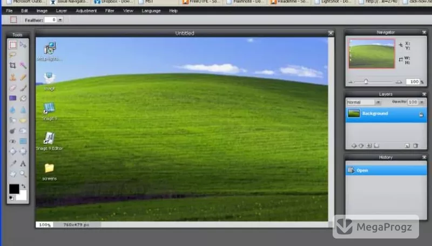Switch to the Dropbox browser tab
Screen dimensions: 432x246
114,2
